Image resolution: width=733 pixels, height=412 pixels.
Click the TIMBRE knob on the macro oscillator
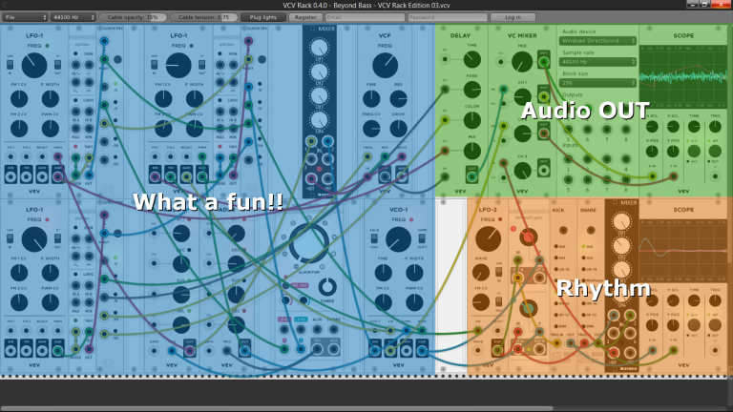(327, 287)
